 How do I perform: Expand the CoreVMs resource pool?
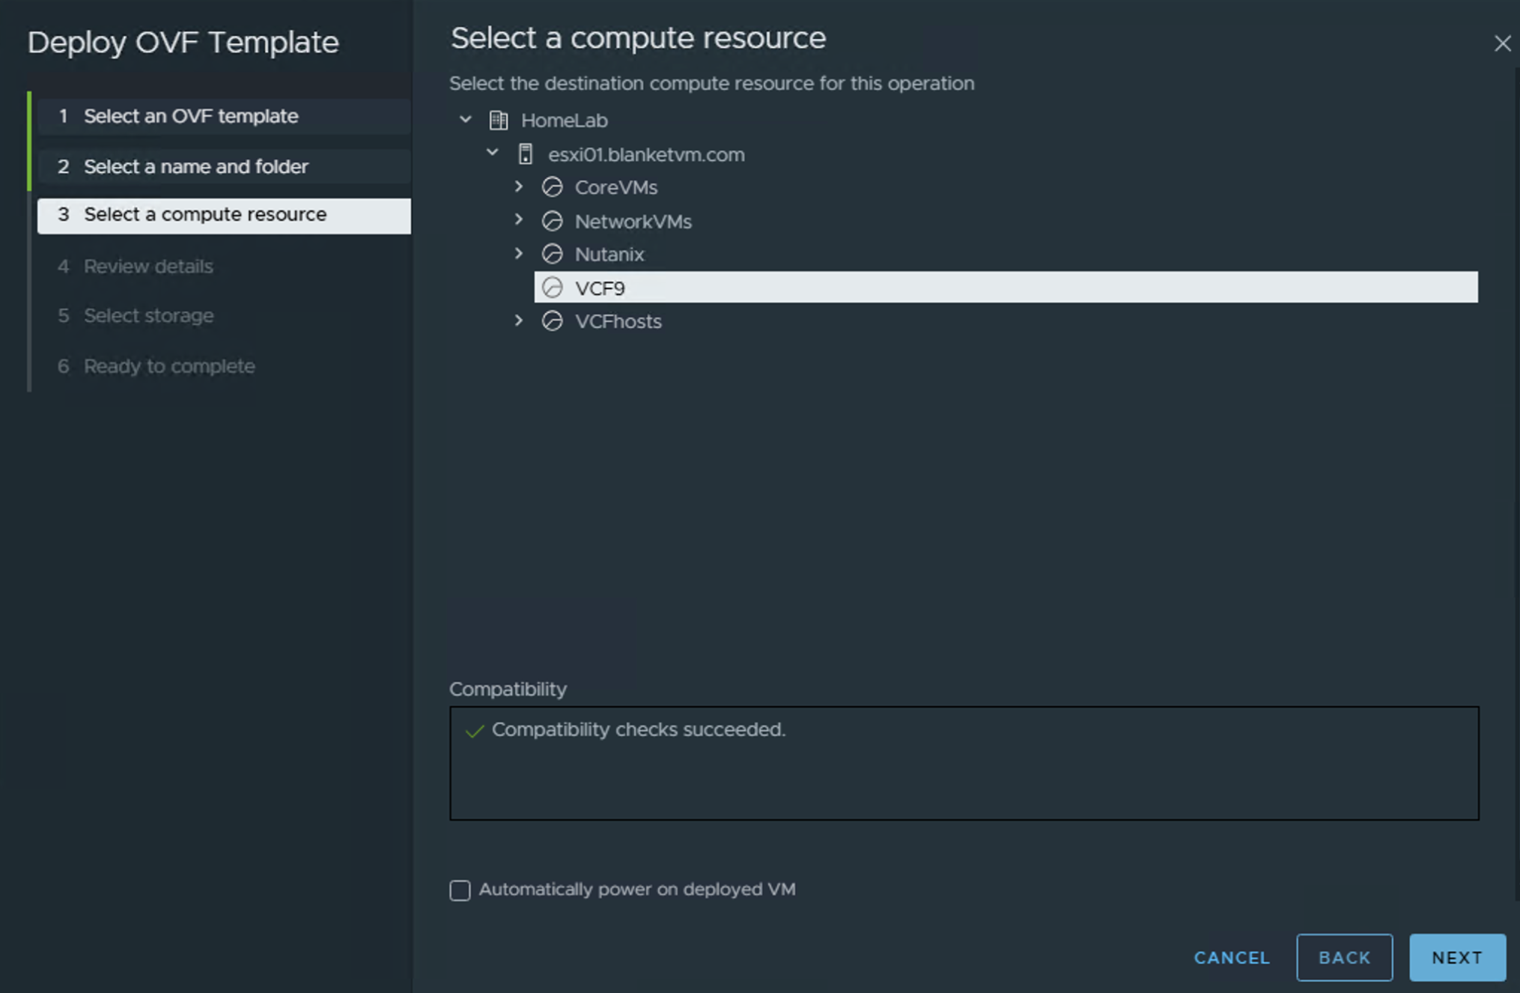coord(519,187)
